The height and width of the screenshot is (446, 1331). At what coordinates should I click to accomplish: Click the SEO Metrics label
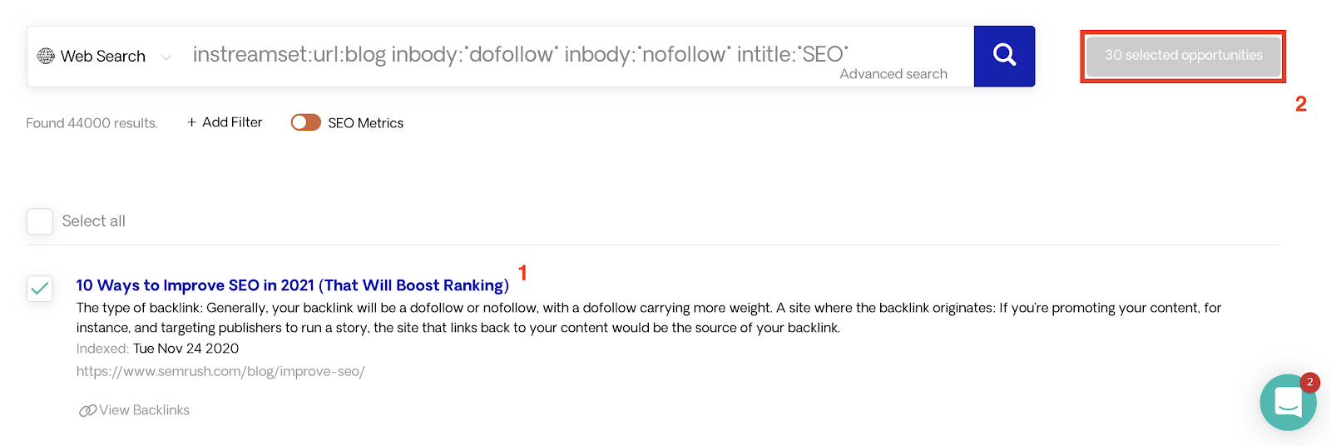point(365,123)
